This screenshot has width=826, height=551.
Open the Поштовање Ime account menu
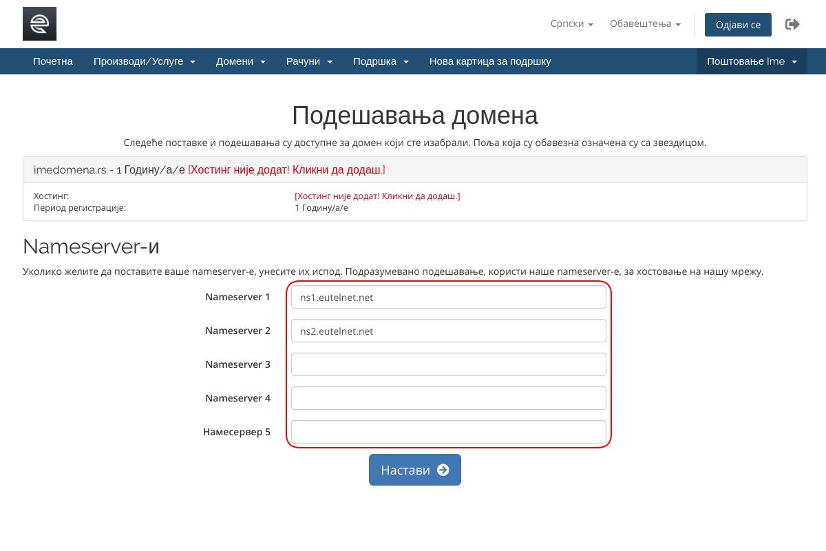(x=752, y=61)
